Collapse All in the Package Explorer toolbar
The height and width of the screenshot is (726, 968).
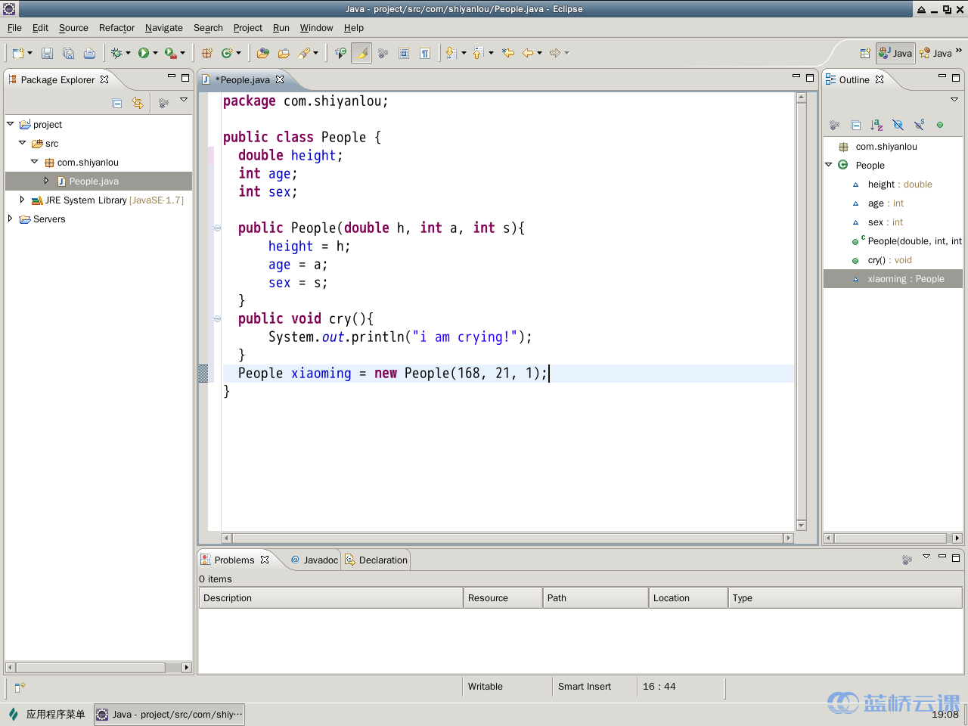pyautogui.click(x=117, y=103)
